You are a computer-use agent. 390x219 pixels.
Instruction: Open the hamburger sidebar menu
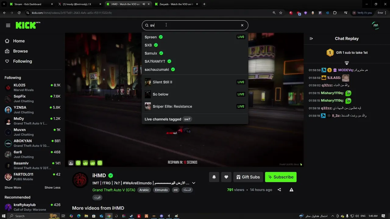tap(8, 25)
